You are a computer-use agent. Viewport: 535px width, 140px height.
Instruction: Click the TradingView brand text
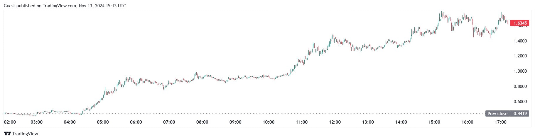26,134
